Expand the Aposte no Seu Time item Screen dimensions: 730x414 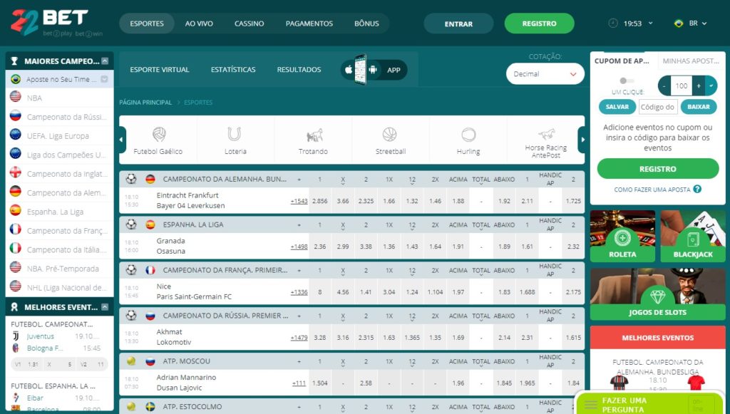[104, 79]
